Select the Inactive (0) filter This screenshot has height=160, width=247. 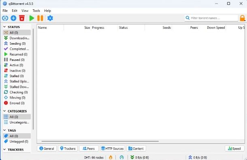(x=17, y=71)
